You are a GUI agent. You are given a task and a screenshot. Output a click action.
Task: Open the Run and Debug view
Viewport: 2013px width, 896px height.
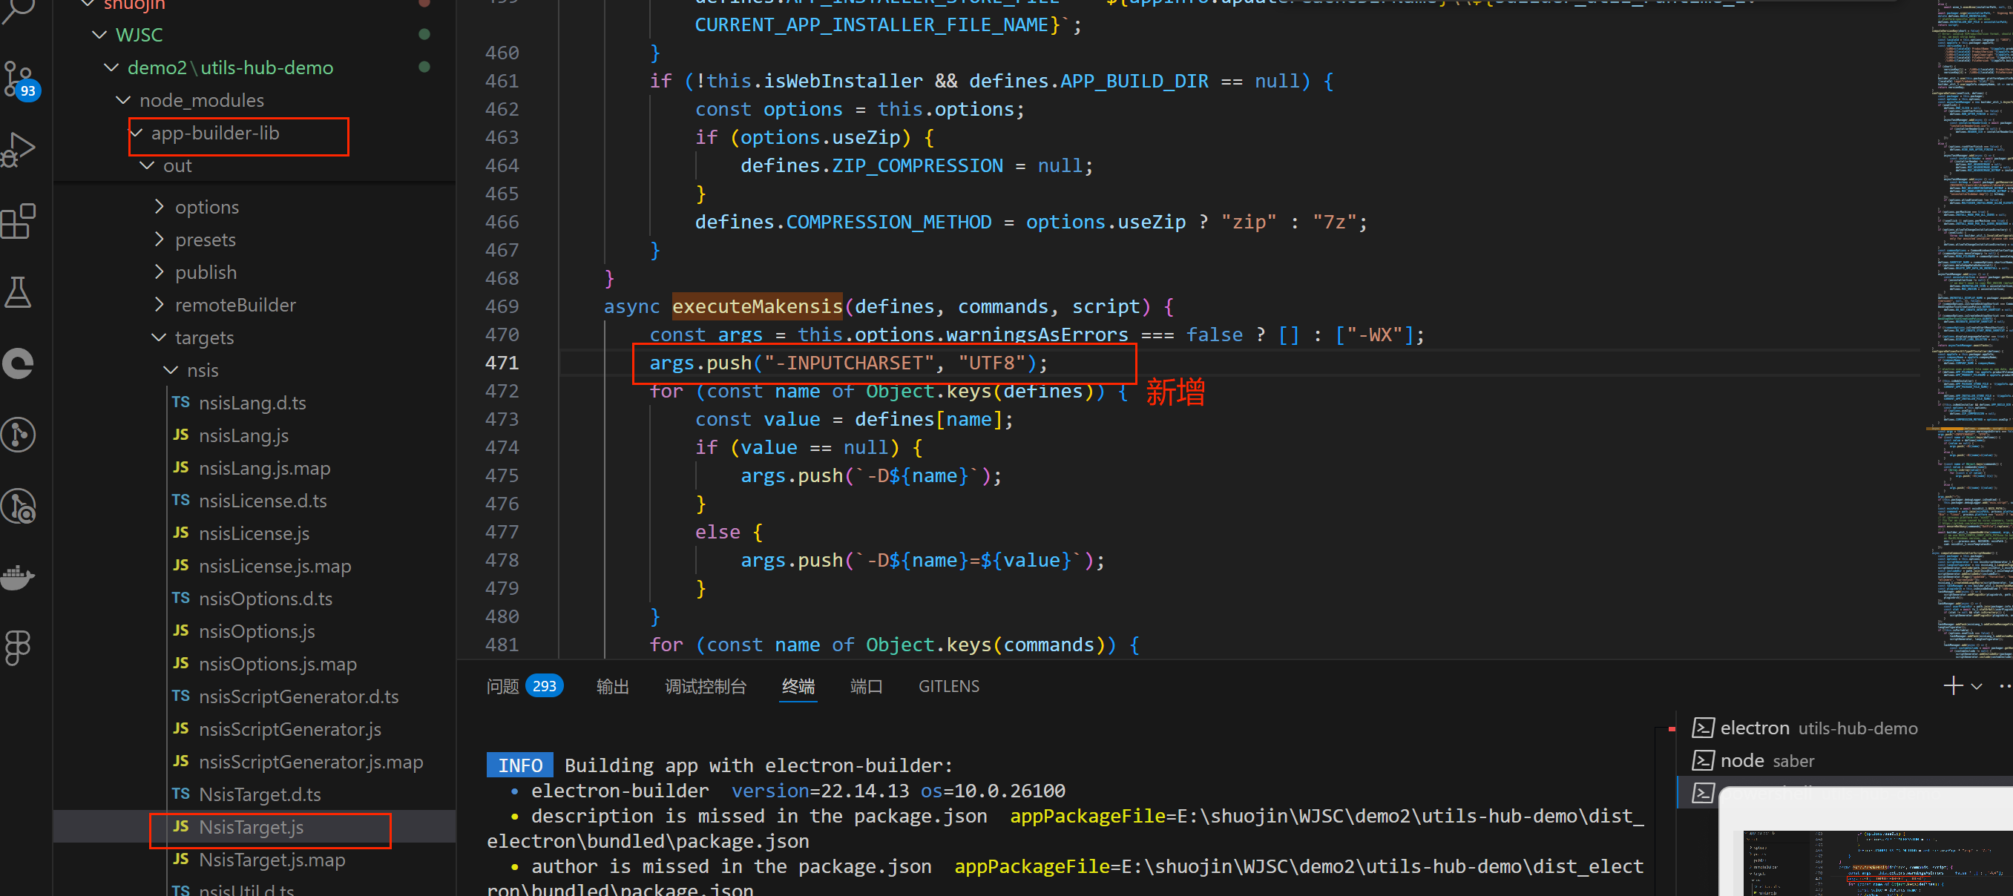[19, 150]
